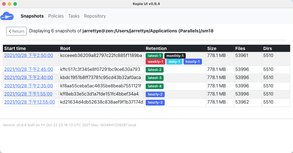Click the hourly-3 retention badge
The image size is (293, 153).
pyautogui.click(x=155, y=102)
